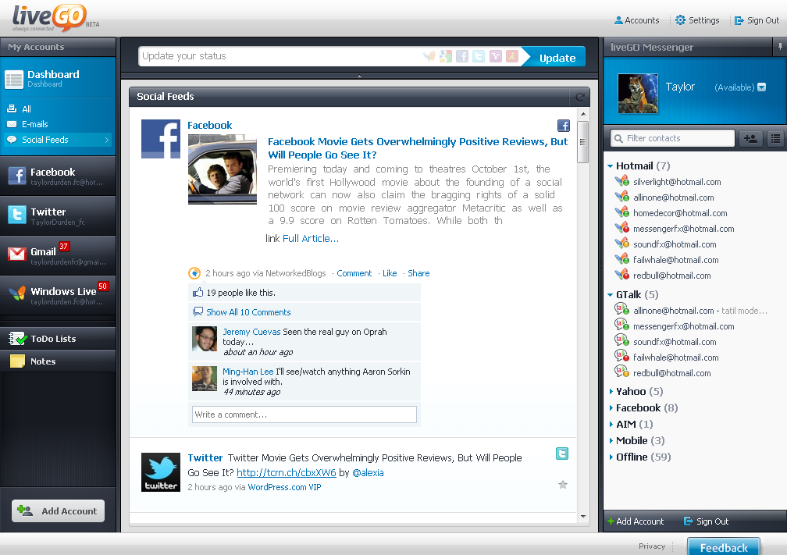Click the Windows Live badge showing 50
The height and width of the screenshot is (555, 787).
[x=103, y=286]
